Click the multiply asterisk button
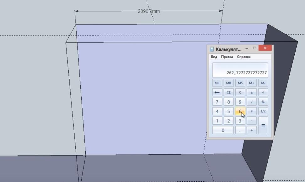 pos(251,111)
